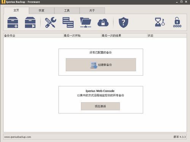Screen dimensions: 190x142
Task: Click the 创建新备份 button
Action: pyautogui.click(x=101, y=65)
